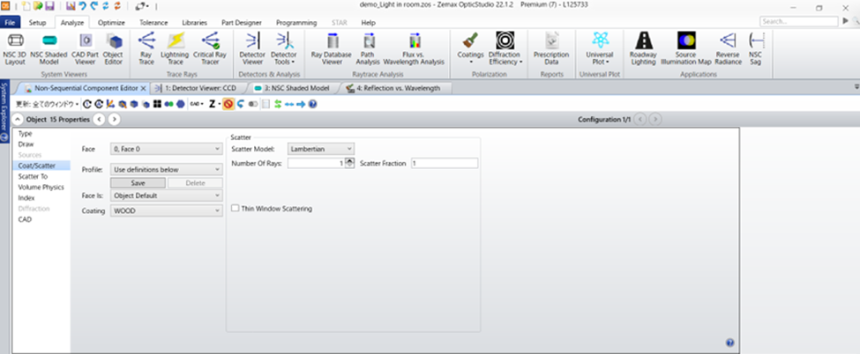Viewport: 860px width, 354px height.
Task: Open the Help ribbon tab
Action: (x=369, y=23)
